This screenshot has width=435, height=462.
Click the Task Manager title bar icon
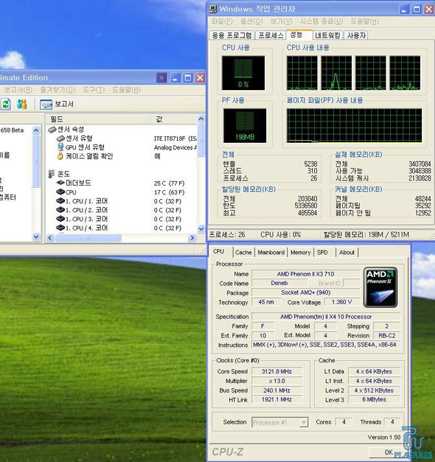tap(213, 9)
